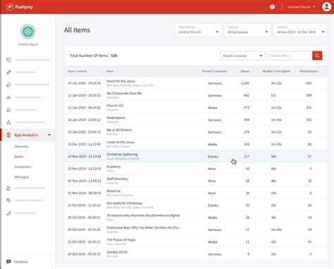This screenshot has height=269, width=334.
Task: Open the Parent Container filter dropdown
Action: click(242, 56)
